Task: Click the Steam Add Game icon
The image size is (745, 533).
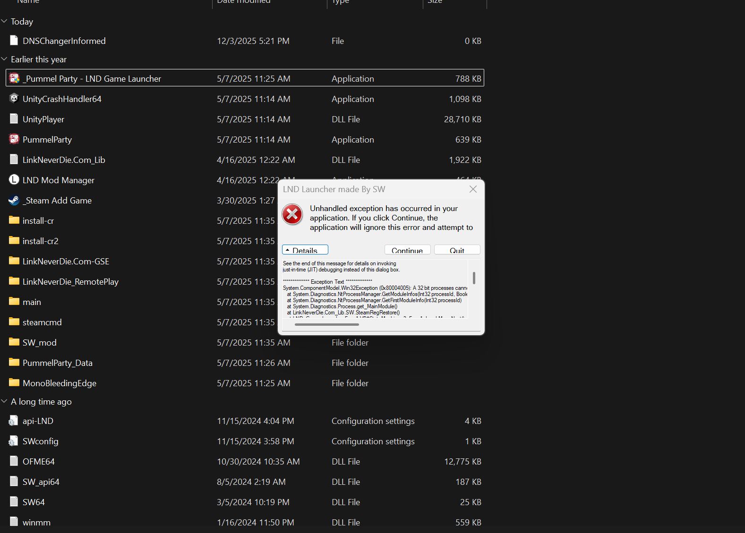Action: point(14,200)
